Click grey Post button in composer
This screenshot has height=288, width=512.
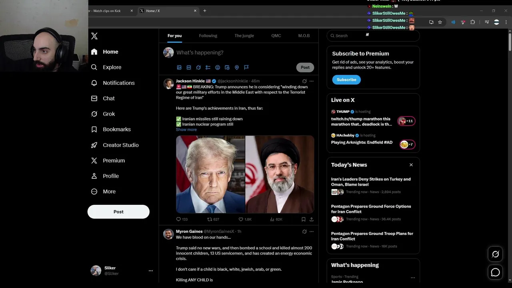coord(305,67)
